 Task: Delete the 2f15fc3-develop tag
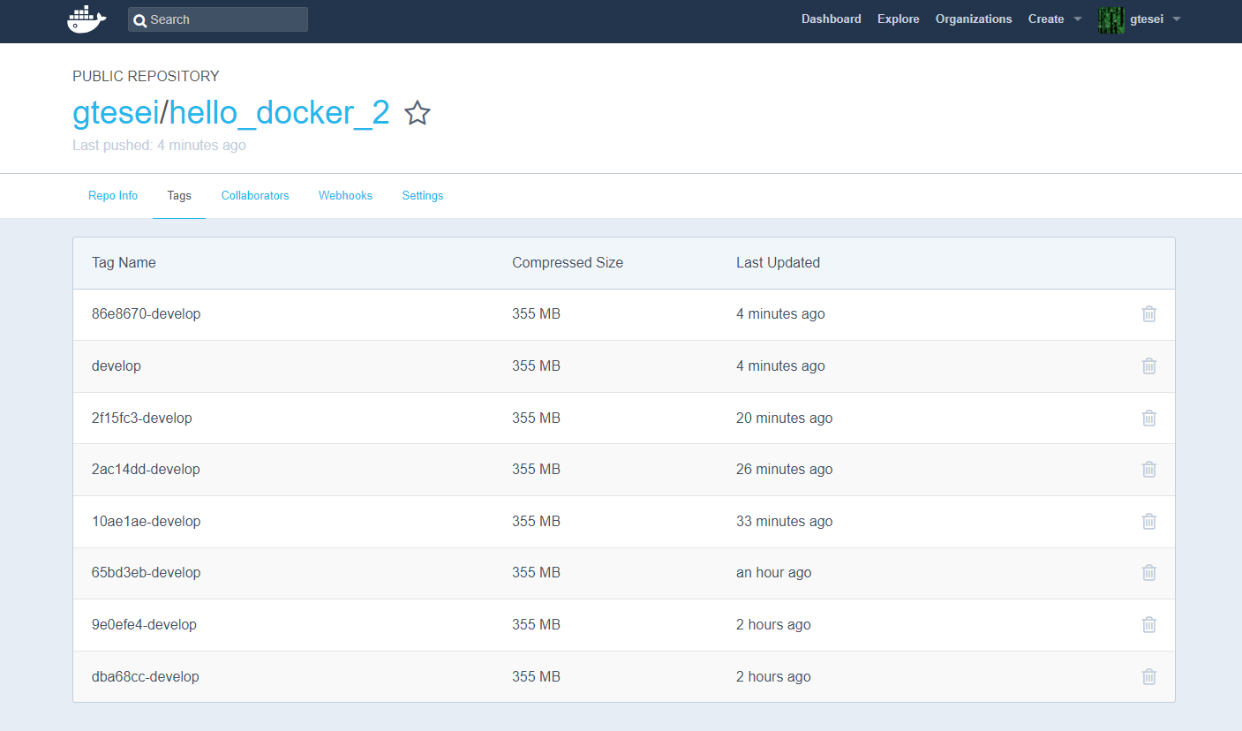pos(1148,418)
